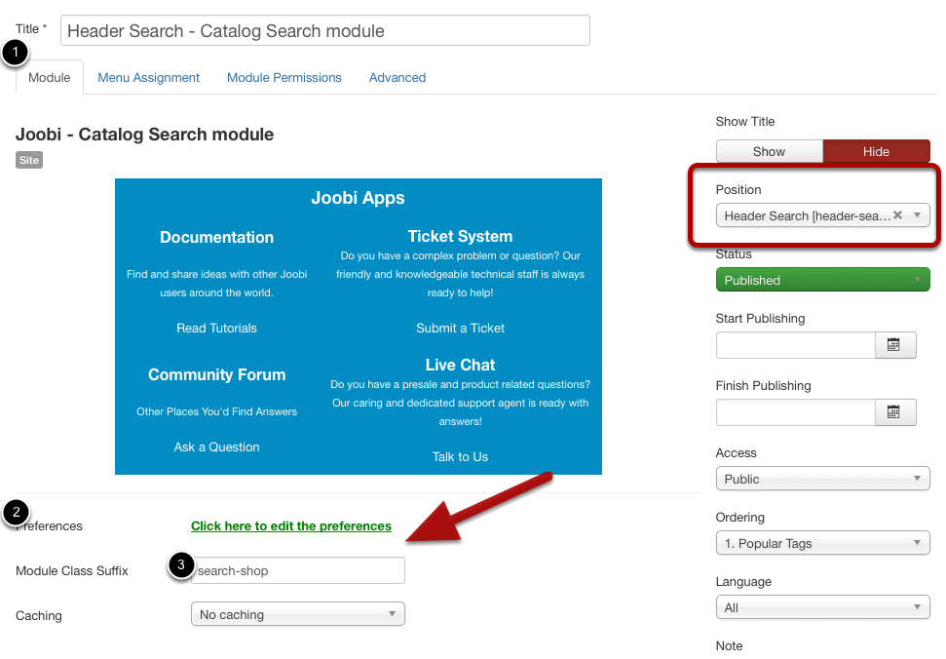
Task: Click the Start Publishing date field
Action: 796,345
